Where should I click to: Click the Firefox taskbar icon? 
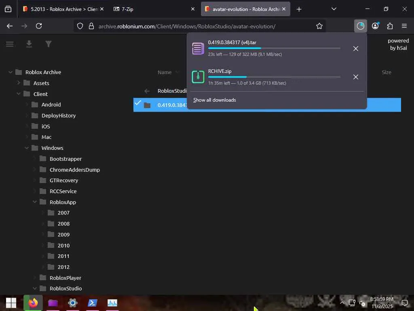click(33, 303)
